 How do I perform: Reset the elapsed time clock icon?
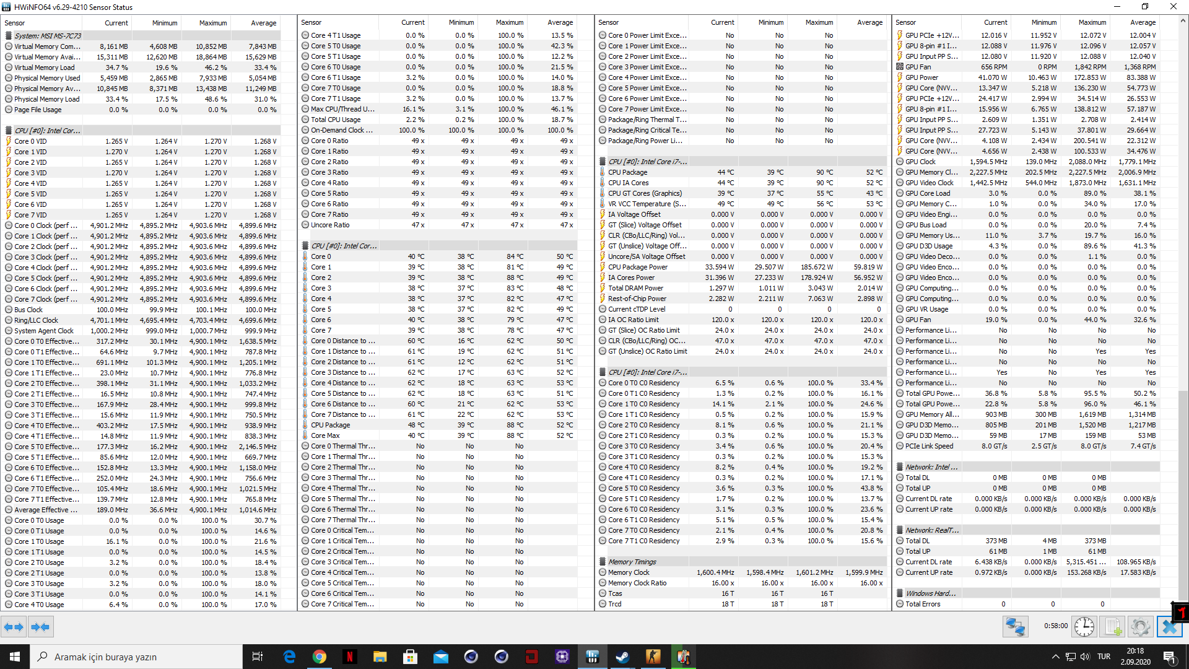tap(1084, 627)
